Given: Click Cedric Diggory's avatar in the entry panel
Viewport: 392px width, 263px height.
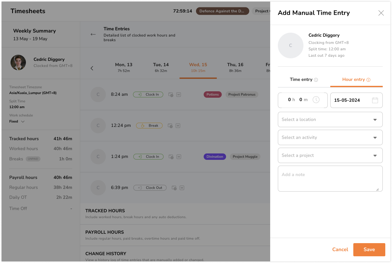Looking at the screenshot, I should click(x=290, y=45).
